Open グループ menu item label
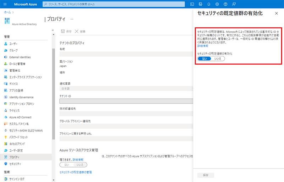Screen dimensions: 284x182 pyautogui.click(x=13, y=50)
